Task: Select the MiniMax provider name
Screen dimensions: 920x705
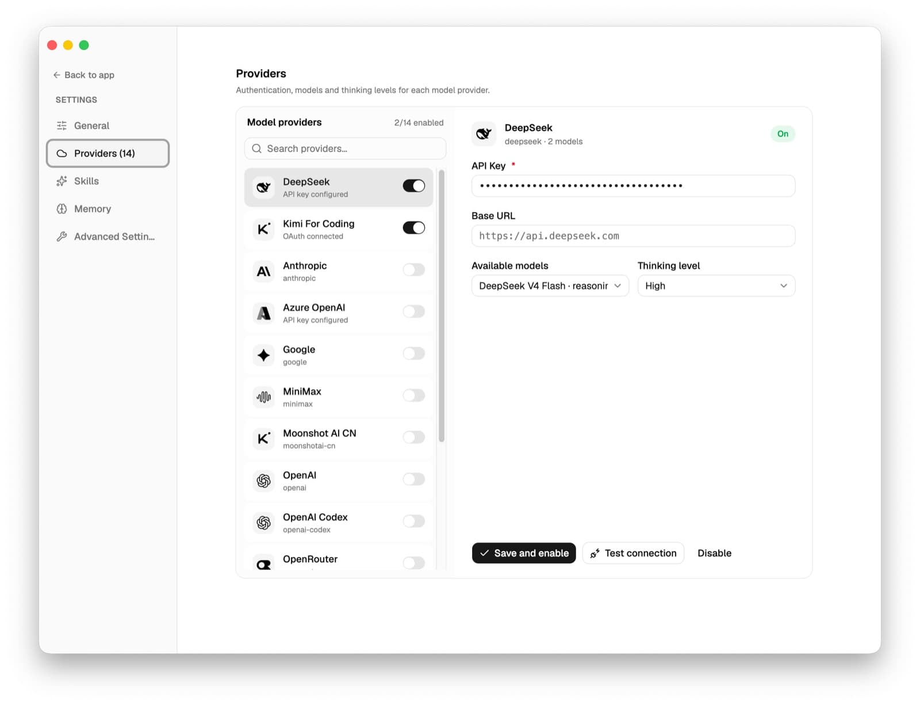Action: click(302, 391)
